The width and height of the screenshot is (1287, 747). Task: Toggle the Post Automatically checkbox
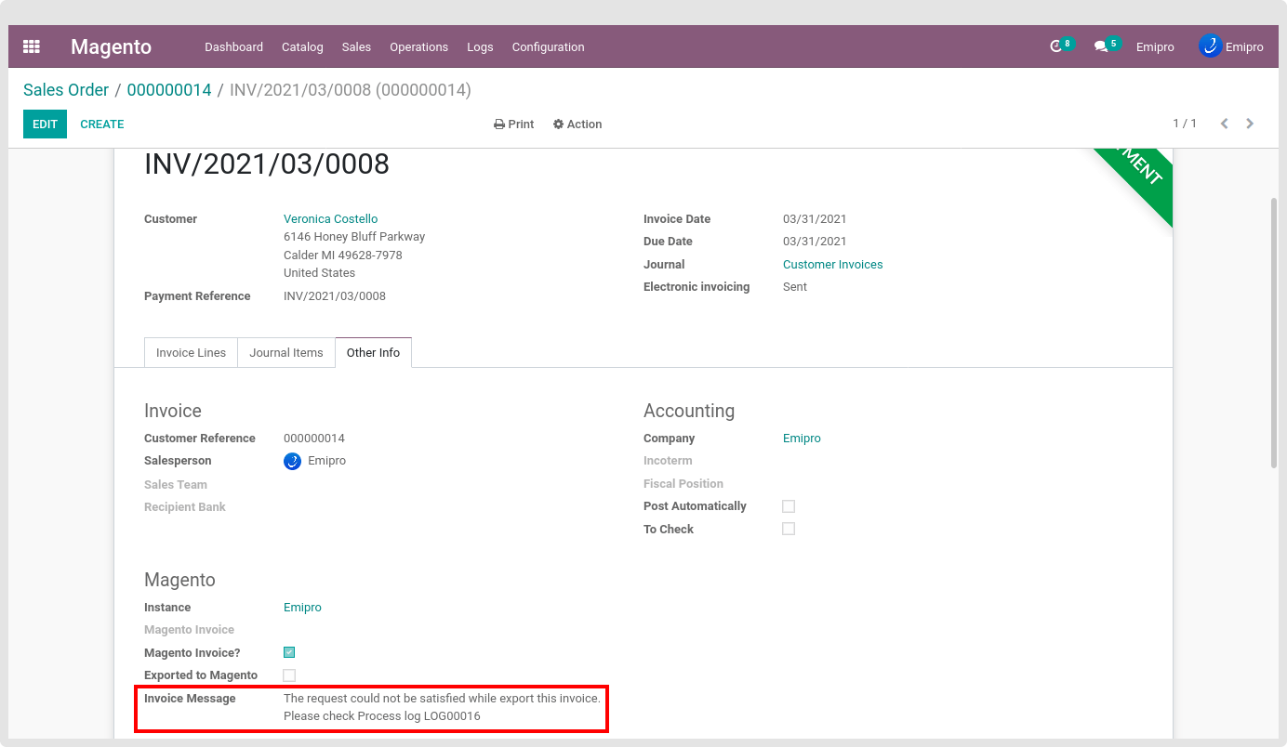point(789,506)
